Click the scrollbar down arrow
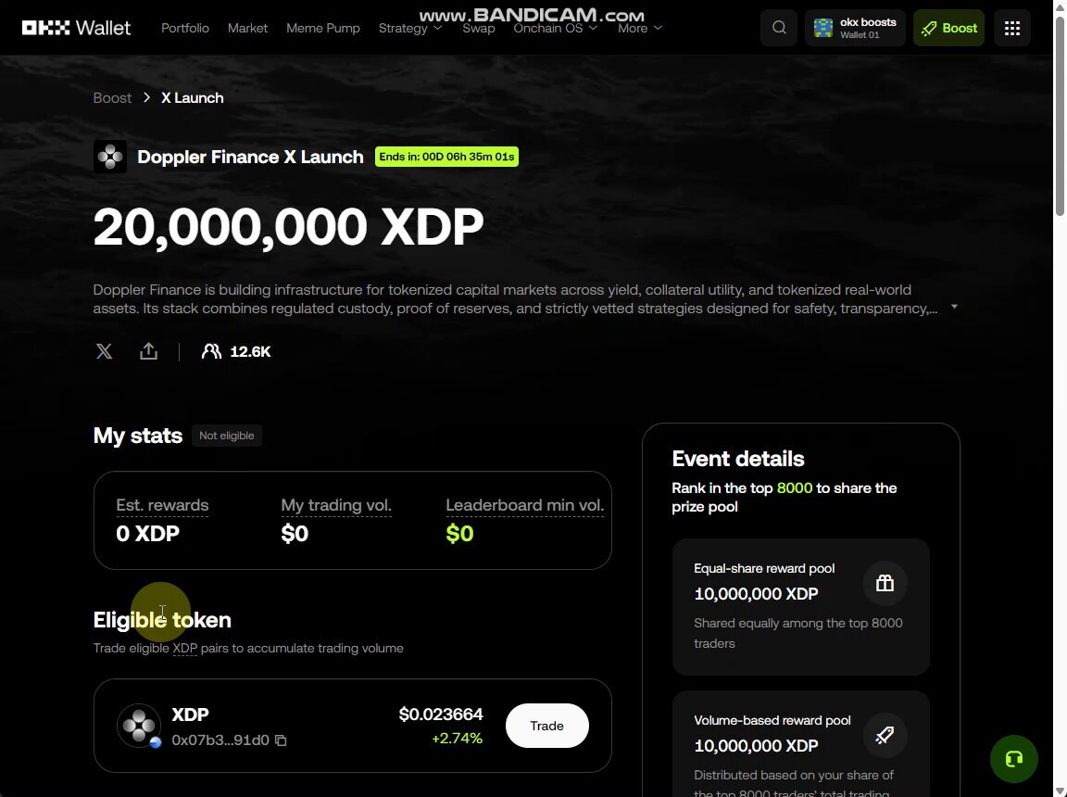 pyautogui.click(x=1060, y=791)
